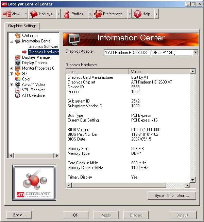Open Displays Manager in the tree

(36, 57)
